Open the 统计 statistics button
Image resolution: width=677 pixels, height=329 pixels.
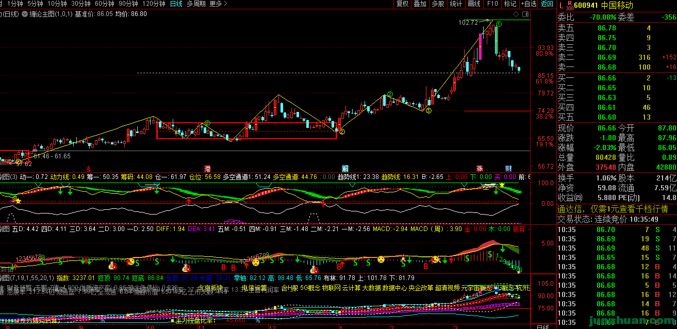click(x=456, y=4)
